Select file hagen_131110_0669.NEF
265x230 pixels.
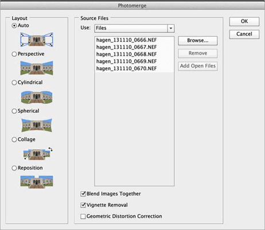pos(134,62)
